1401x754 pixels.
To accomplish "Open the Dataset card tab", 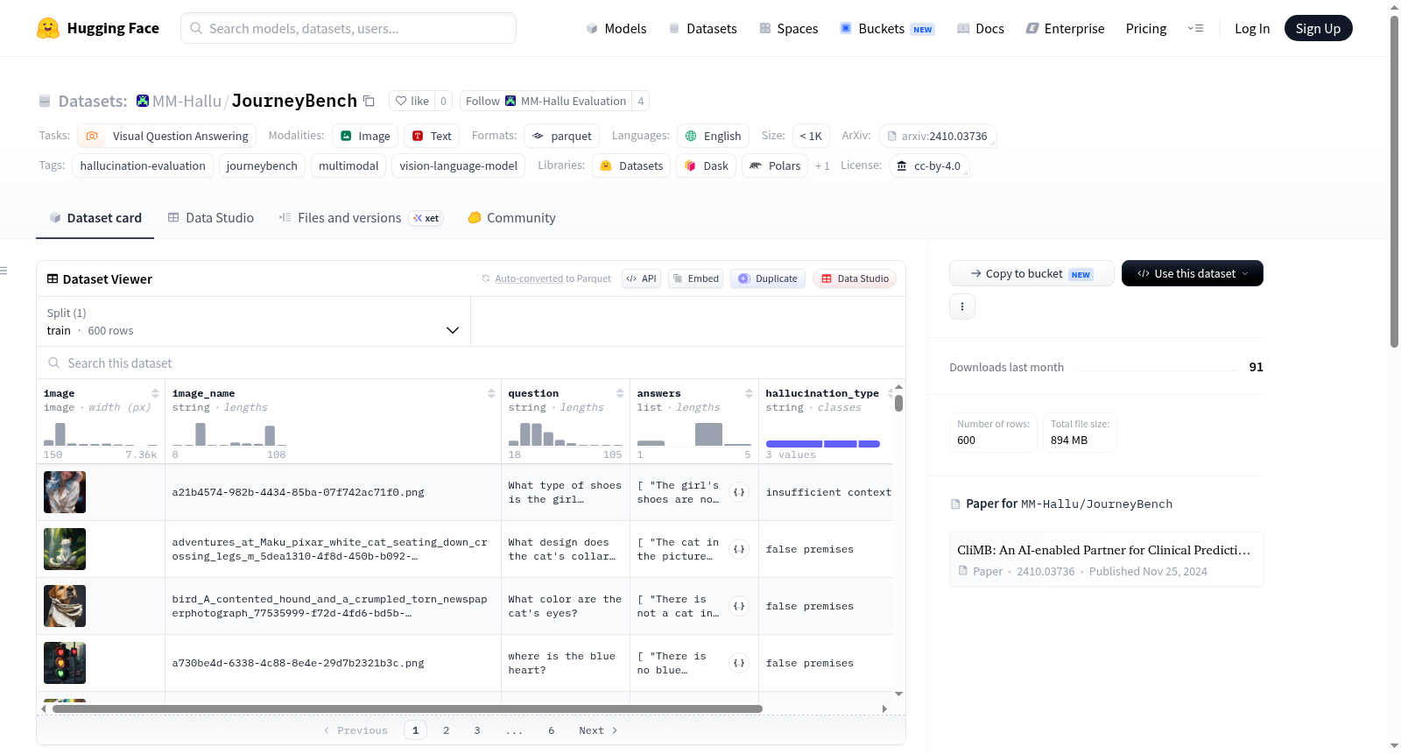I will click(x=95, y=217).
